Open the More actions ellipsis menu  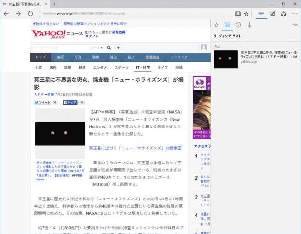pyautogui.click(x=295, y=14)
